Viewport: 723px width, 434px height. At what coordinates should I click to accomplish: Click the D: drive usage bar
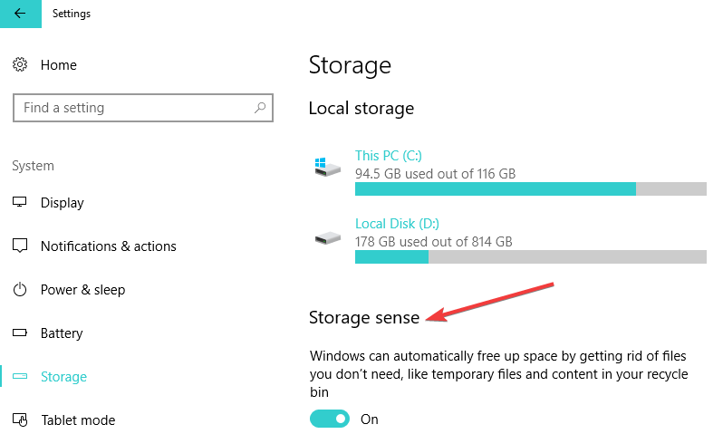coord(531,257)
